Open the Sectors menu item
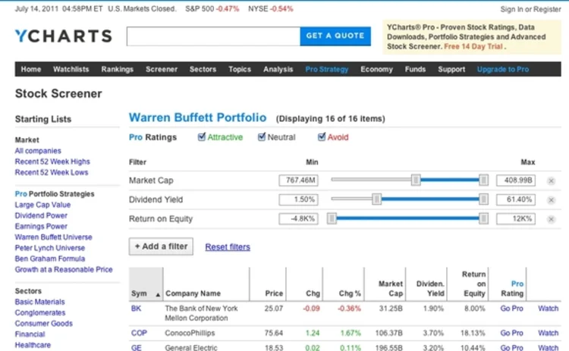 click(x=203, y=69)
